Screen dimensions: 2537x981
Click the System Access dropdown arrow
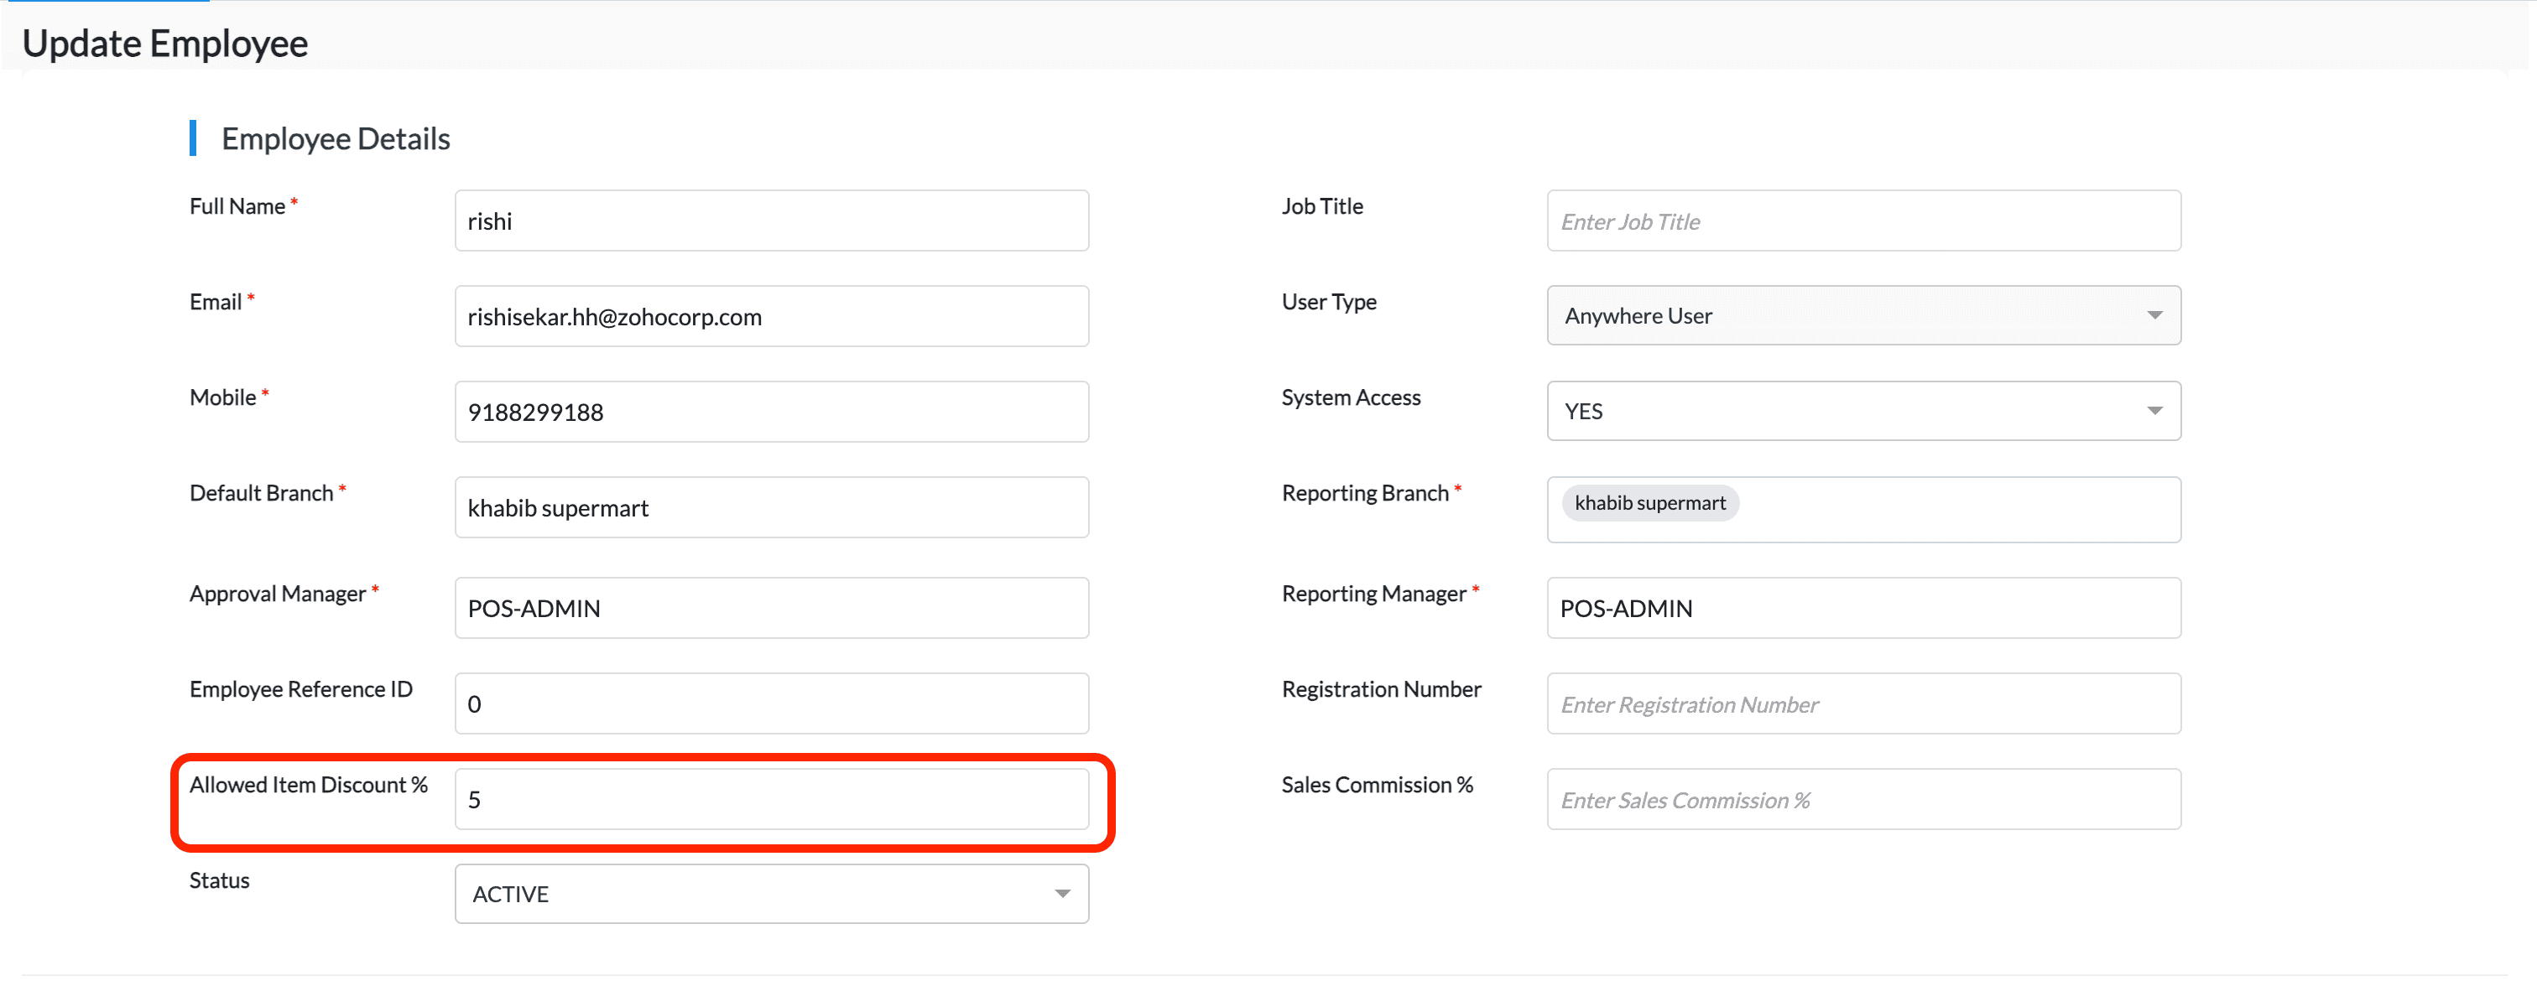click(x=2154, y=410)
